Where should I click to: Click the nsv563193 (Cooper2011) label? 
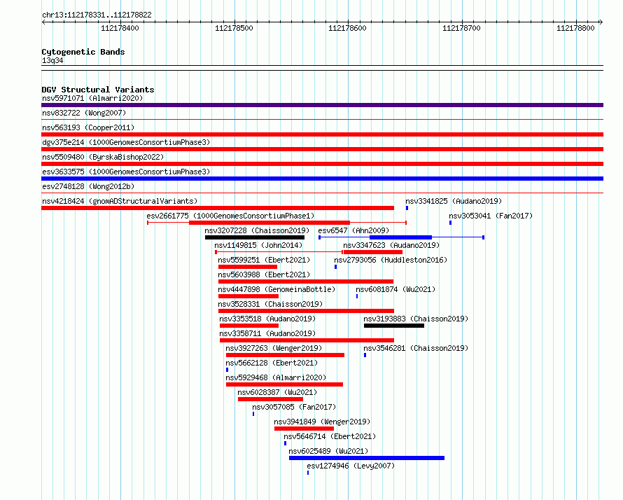tap(88, 127)
